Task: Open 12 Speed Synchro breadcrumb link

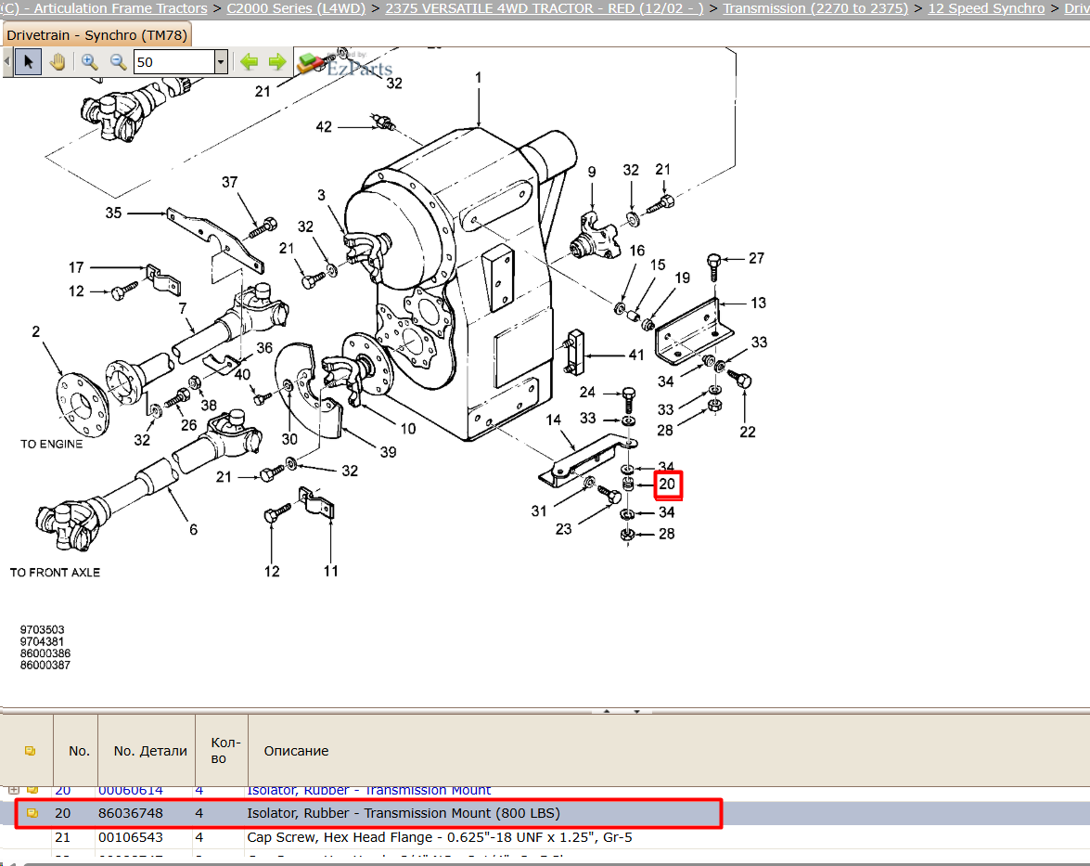Action: pos(986,8)
